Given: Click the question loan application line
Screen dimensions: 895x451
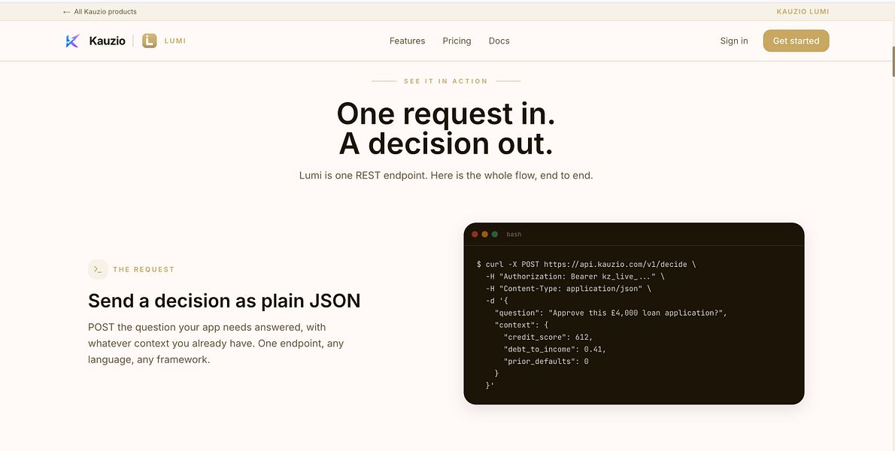Looking at the screenshot, I should (x=611, y=313).
